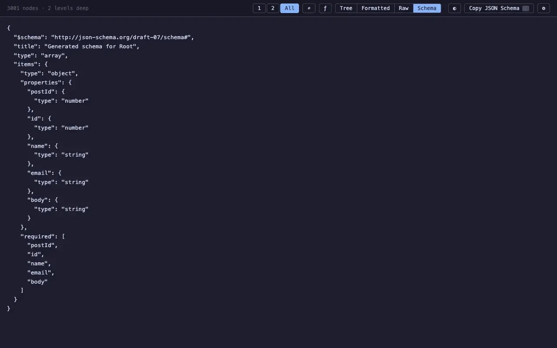Click the "required": [ line
The width and height of the screenshot is (557, 348).
tap(43, 237)
